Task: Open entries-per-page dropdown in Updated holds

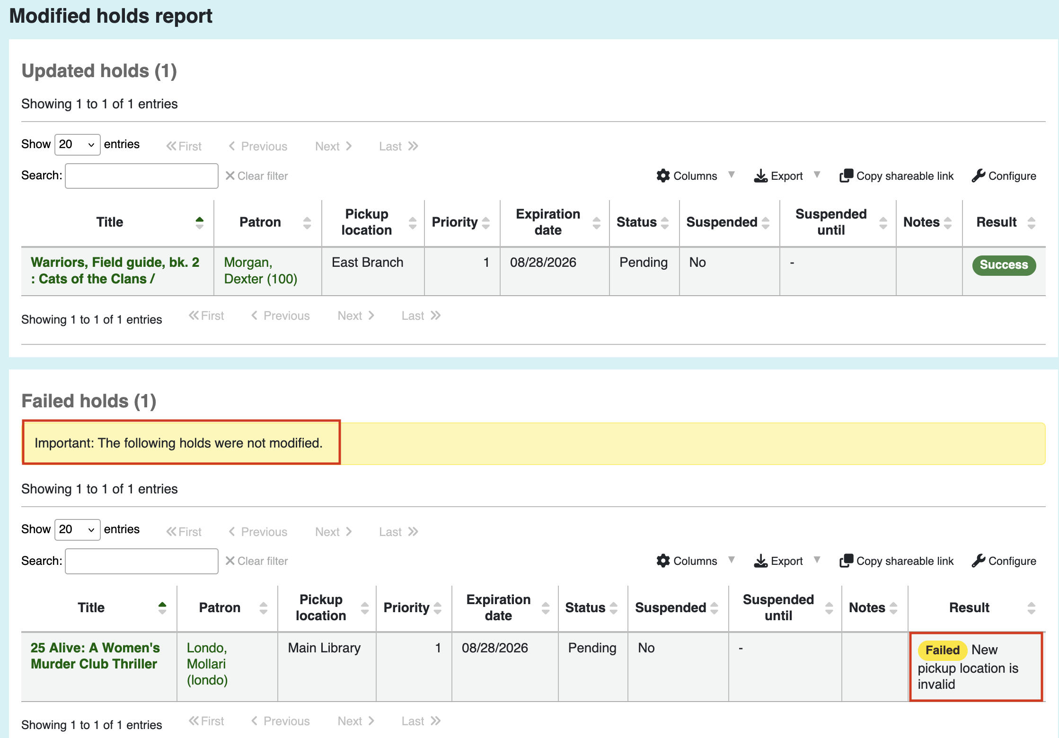Action: (77, 144)
